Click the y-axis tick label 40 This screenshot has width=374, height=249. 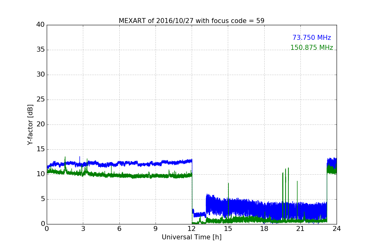coord(41,25)
